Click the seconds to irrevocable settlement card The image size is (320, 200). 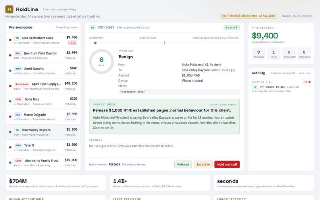pyautogui.click(x=264, y=183)
